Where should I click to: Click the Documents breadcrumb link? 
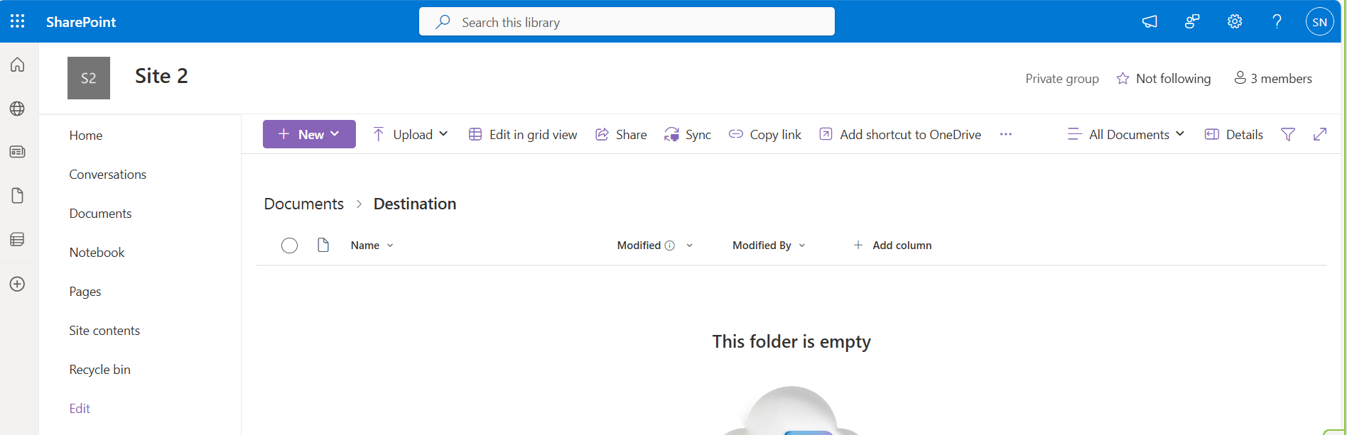(x=304, y=204)
